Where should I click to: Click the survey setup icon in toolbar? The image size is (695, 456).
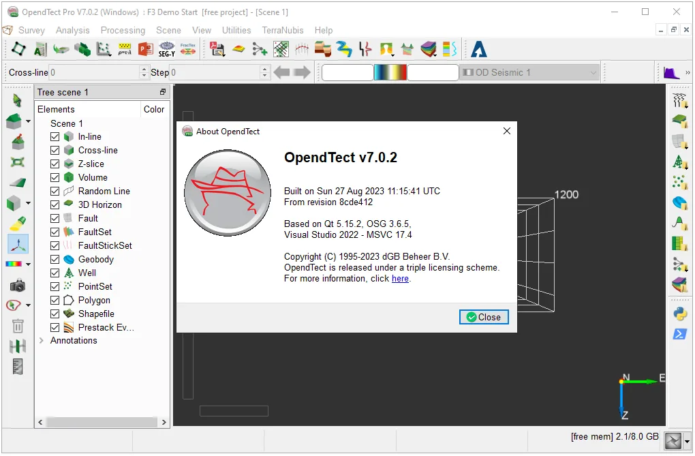coord(18,49)
